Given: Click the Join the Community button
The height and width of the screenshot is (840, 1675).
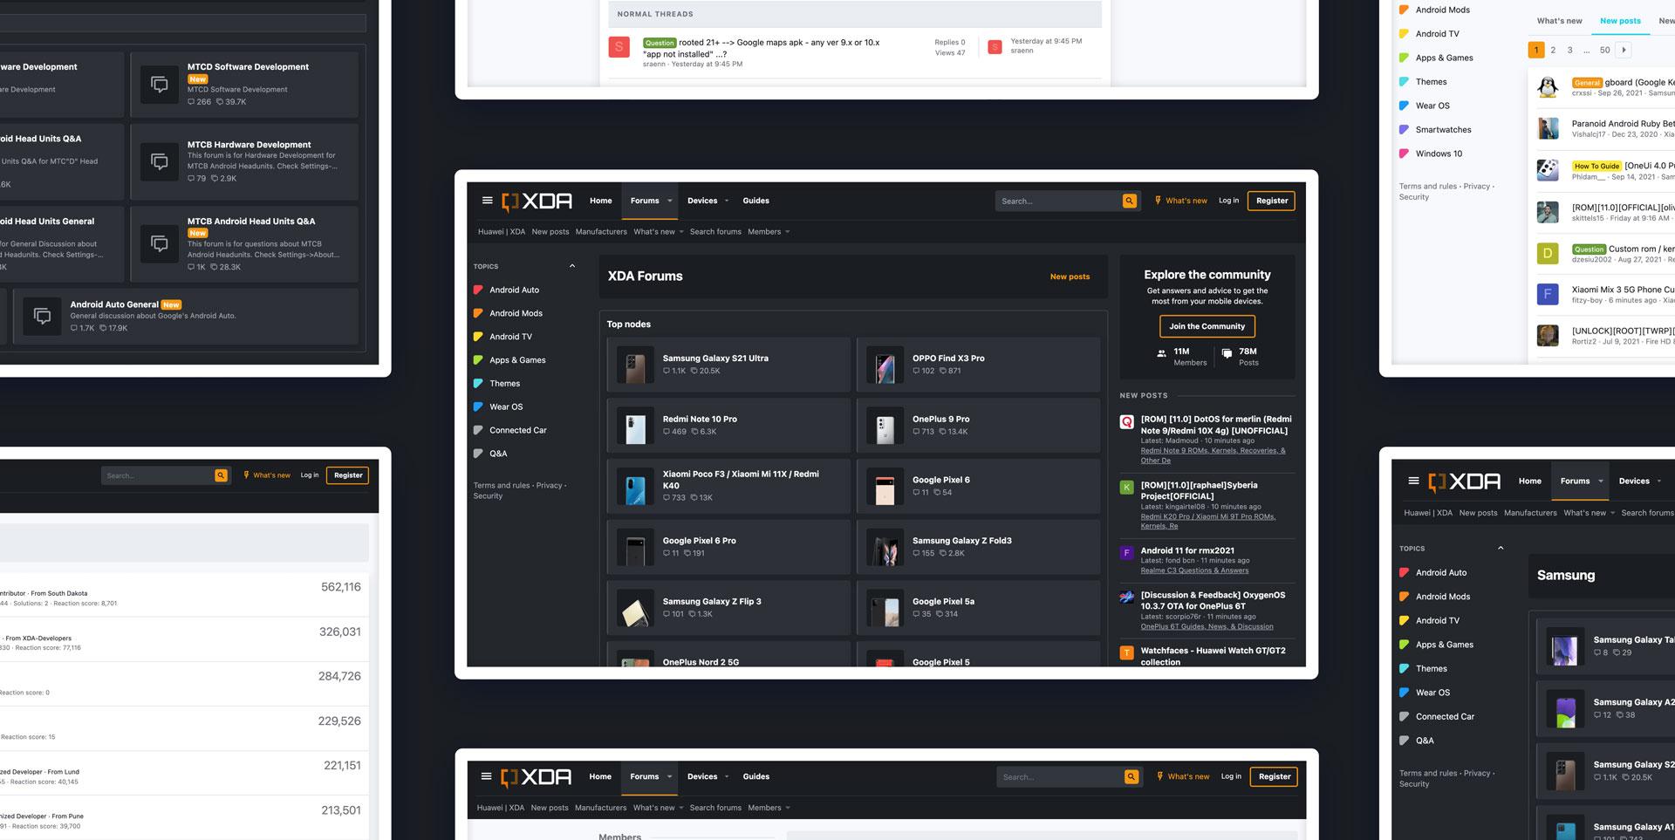Looking at the screenshot, I should pos(1207,326).
